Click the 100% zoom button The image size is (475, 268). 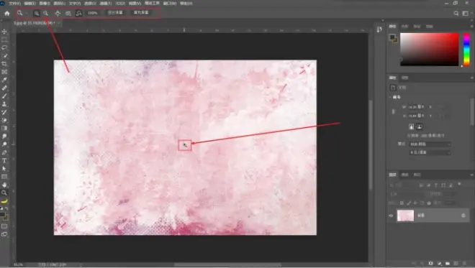coord(93,13)
